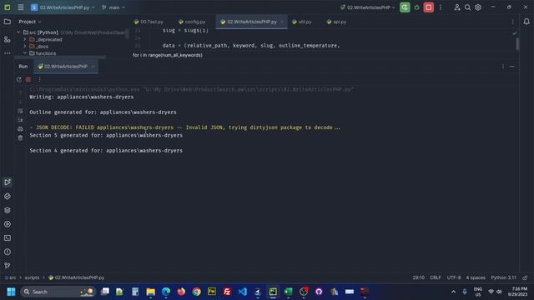Open the Run tool window icon

tap(8, 182)
